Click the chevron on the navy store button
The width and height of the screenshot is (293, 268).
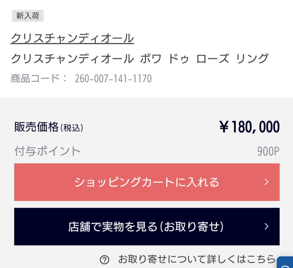click(266, 226)
